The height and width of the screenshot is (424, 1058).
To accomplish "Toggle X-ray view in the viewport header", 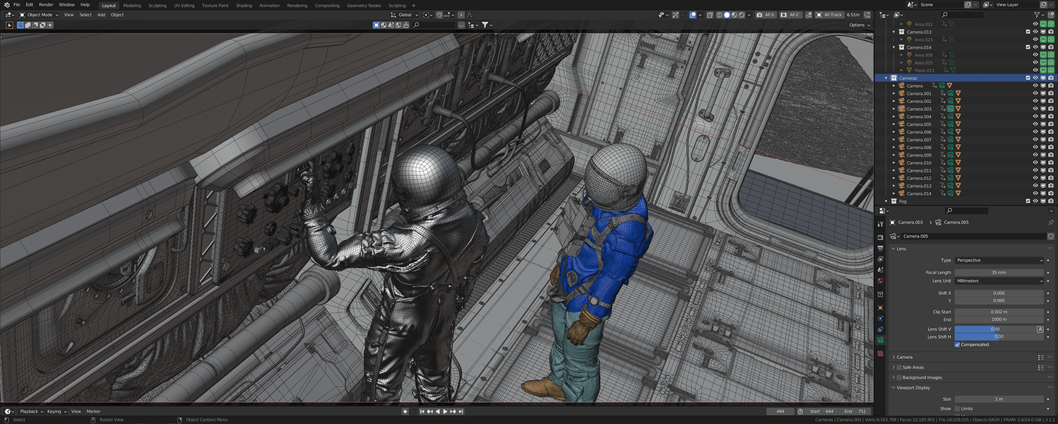I will (708, 15).
